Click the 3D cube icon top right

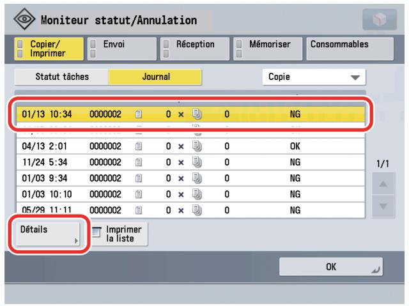click(x=380, y=20)
